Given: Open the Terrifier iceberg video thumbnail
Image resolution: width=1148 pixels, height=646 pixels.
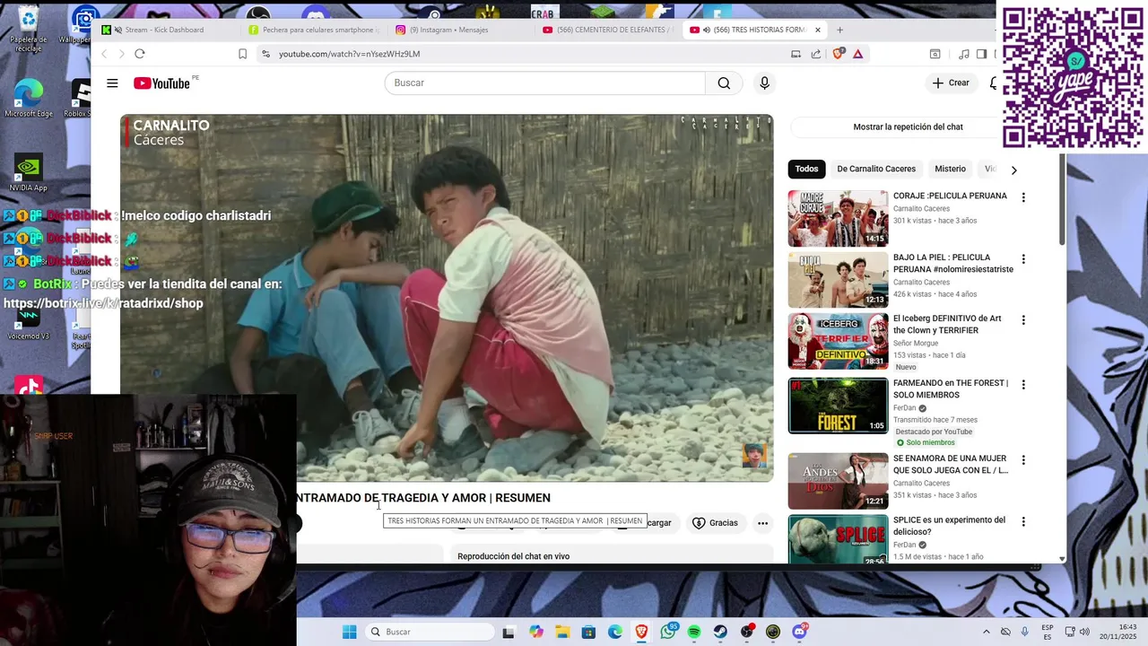Looking at the screenshot, I should click(838, 341).
